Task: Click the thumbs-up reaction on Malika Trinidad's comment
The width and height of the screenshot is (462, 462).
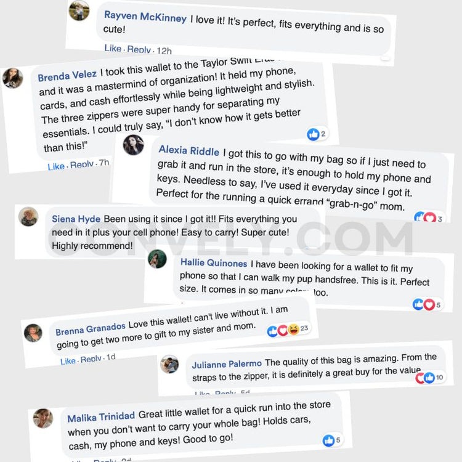Action: click(x=329, y=440)
